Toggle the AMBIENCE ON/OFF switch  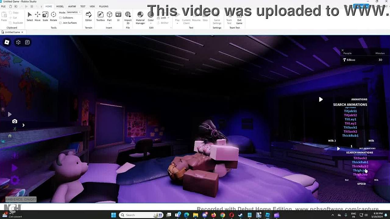(x=21, y=200)
